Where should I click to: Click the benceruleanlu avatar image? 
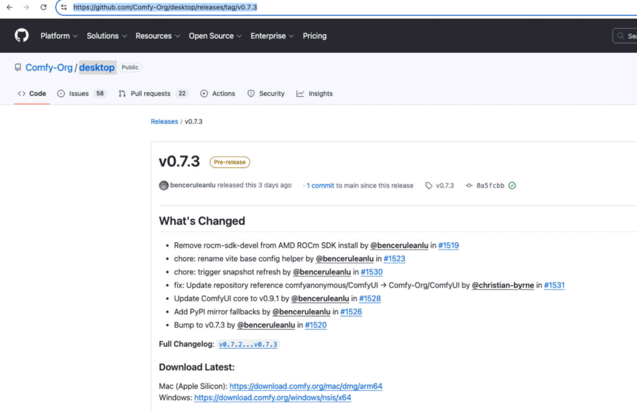click(164, 186)
